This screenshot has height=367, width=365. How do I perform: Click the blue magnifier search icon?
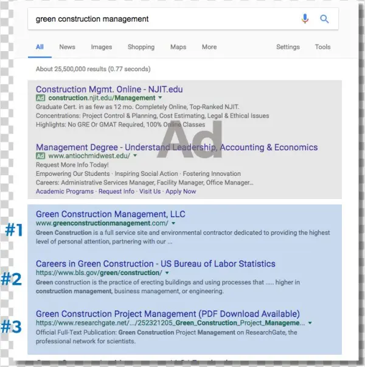pyautogui.click(x=324, y=19)
